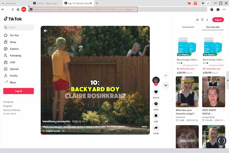Click the download icon in the top bar

pyautogui.click(x=207, y=20)
